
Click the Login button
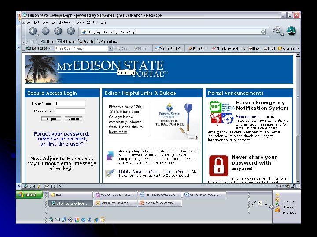point(51,118)
